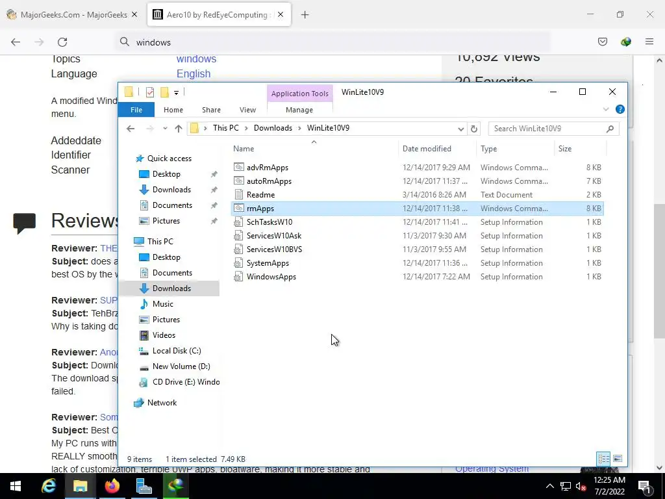Viewport: 665px width, 499px height.
Task: Select the rmApps command file
Action: [x=418, y=209]
